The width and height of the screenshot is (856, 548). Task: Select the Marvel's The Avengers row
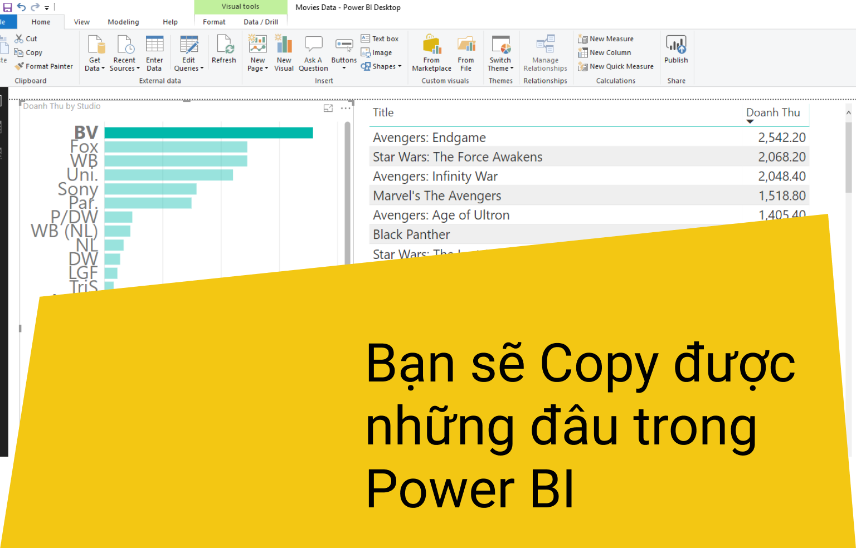coord(589,196)
